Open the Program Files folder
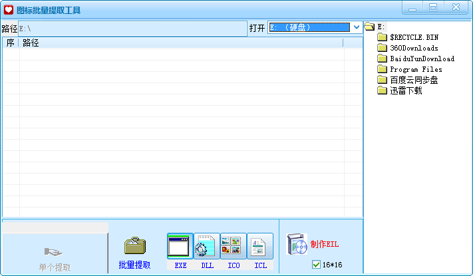473x276 pixels. [x=416, y=69]
